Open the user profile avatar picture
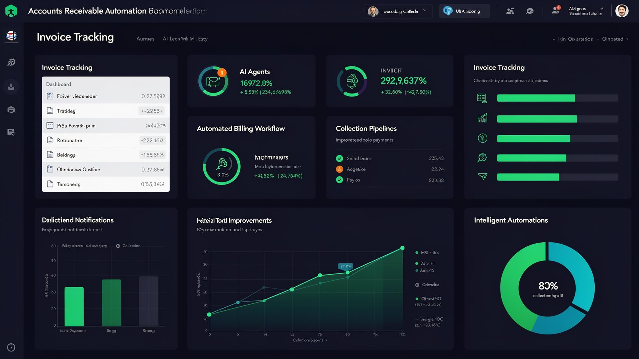The width and height of the screenshot is (639, 359). tap(622, 11)
